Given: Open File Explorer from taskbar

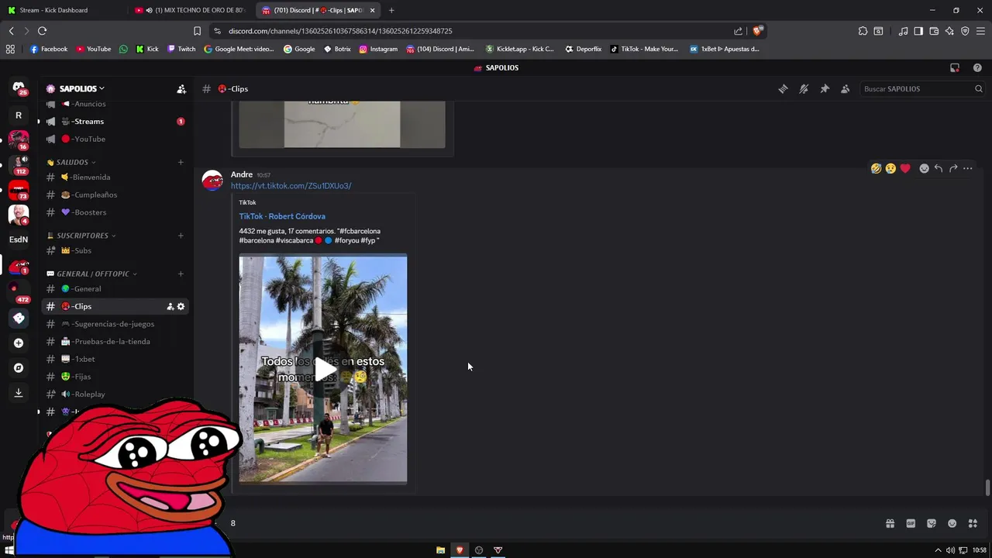Looking at the screenshot, I should coord(440,550).
